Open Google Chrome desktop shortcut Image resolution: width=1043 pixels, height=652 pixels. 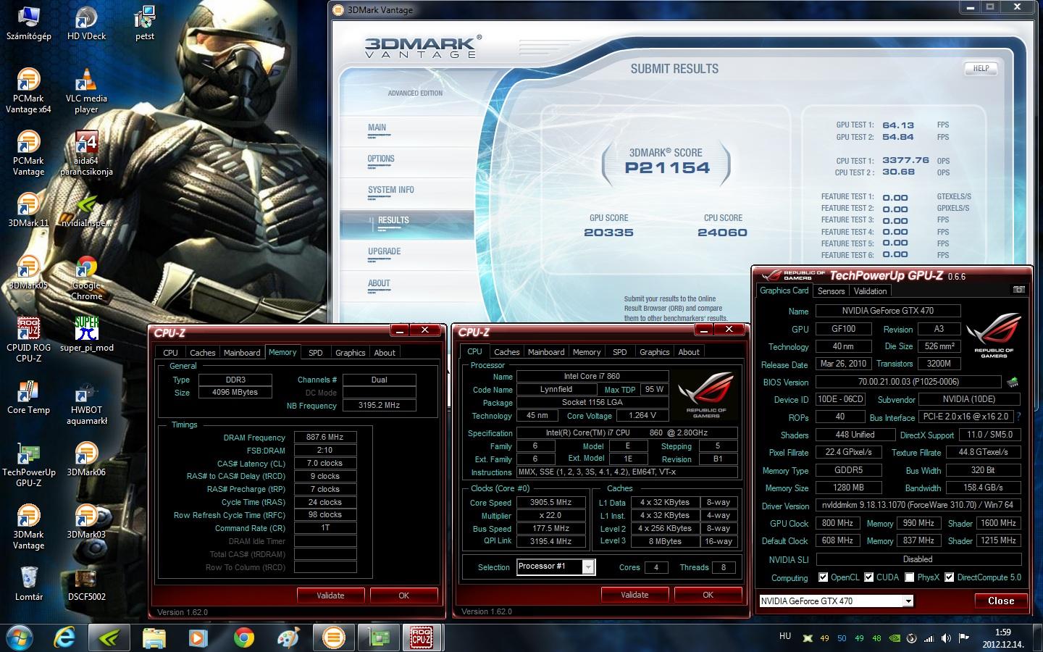click(86, 278)
